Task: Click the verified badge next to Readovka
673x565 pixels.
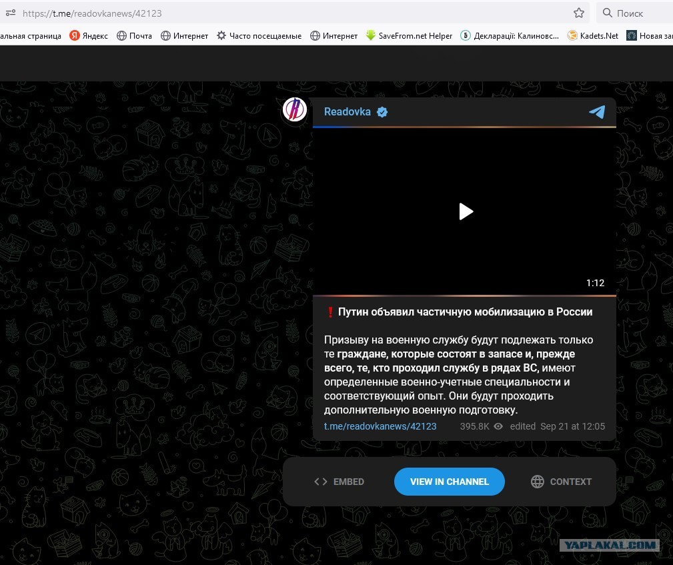Action: point(382,112)
